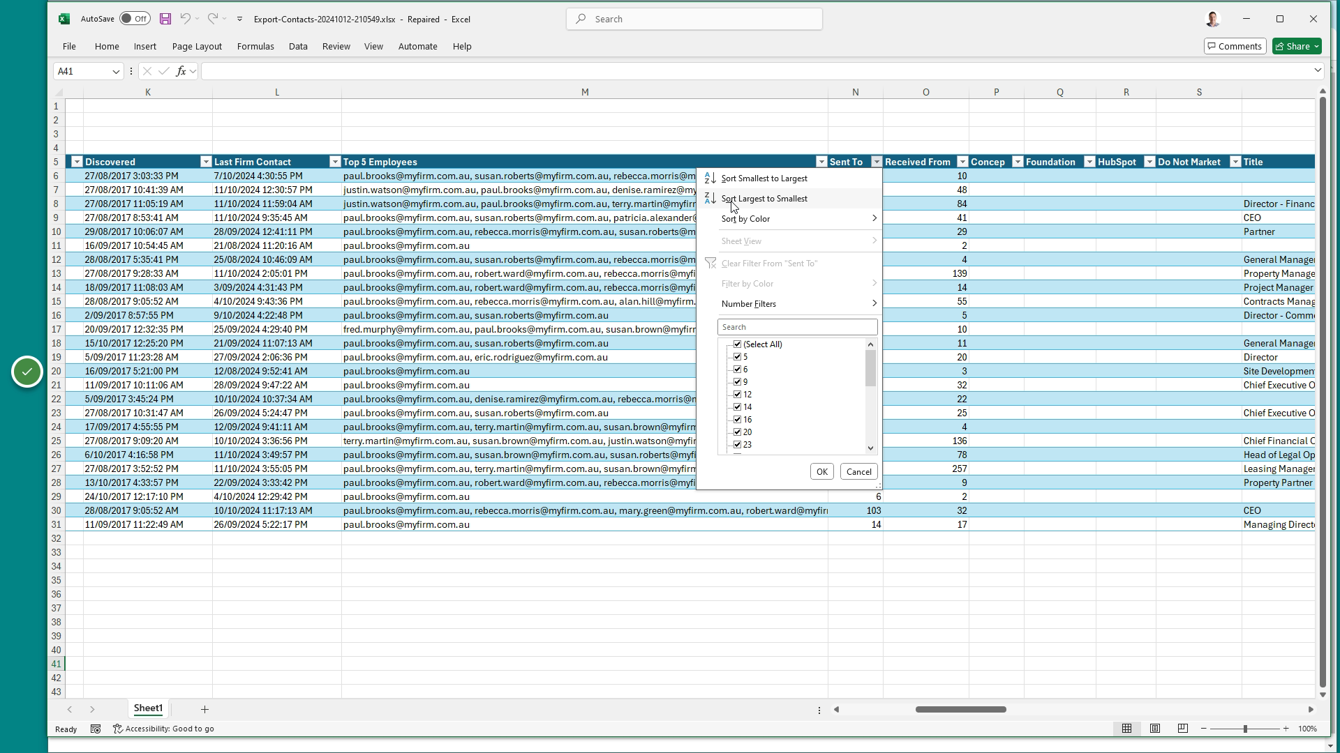Click the Sort Smallest to Largest icon
The image size is (1340, 753).
point(710,178)
